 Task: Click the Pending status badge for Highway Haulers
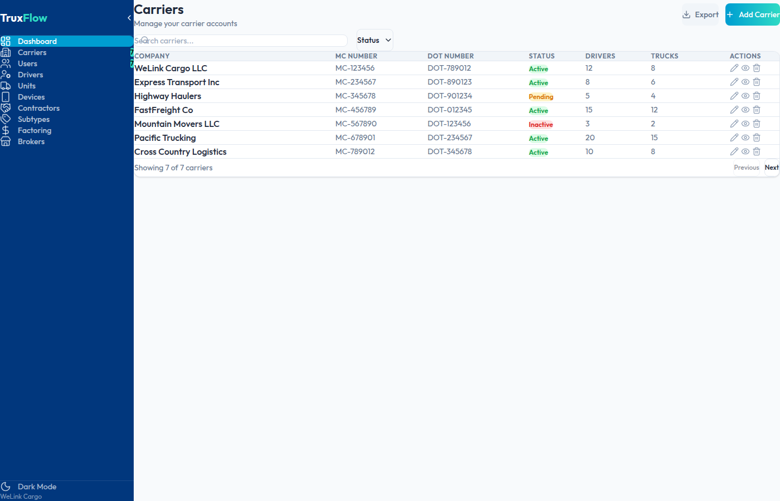pyautogui.click(x=540, y=96)
